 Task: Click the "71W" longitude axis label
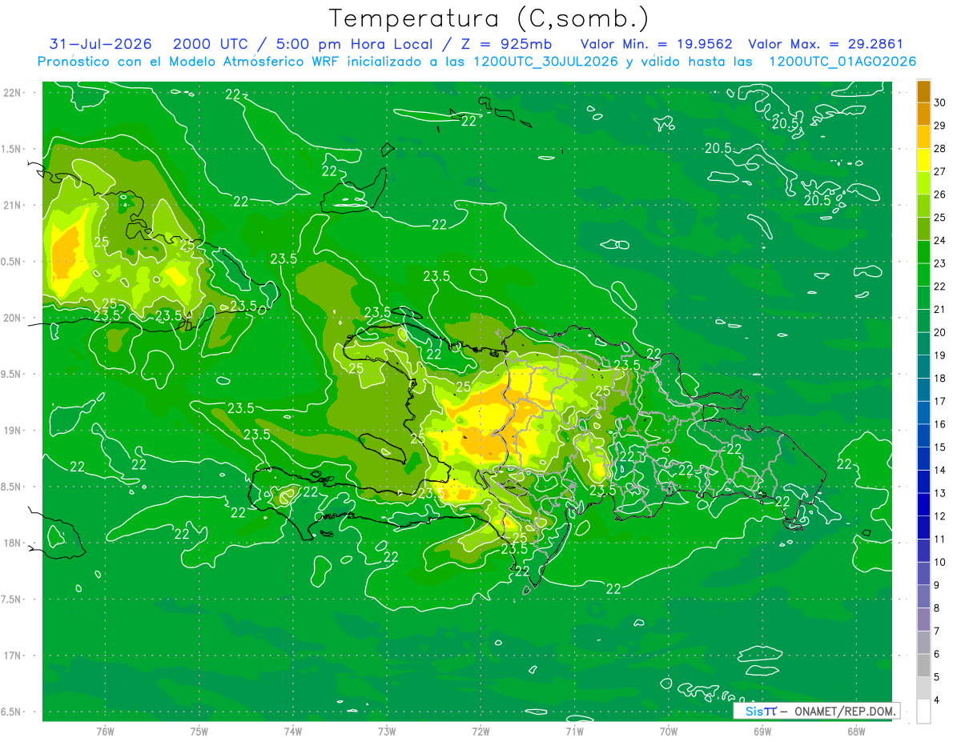574,731
